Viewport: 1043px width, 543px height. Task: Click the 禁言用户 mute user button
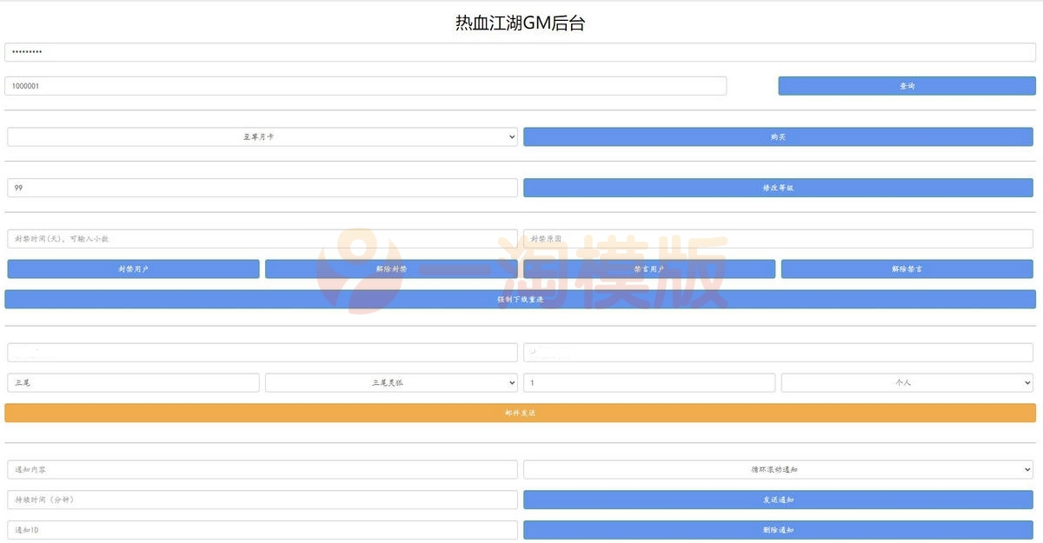[648, 268]
